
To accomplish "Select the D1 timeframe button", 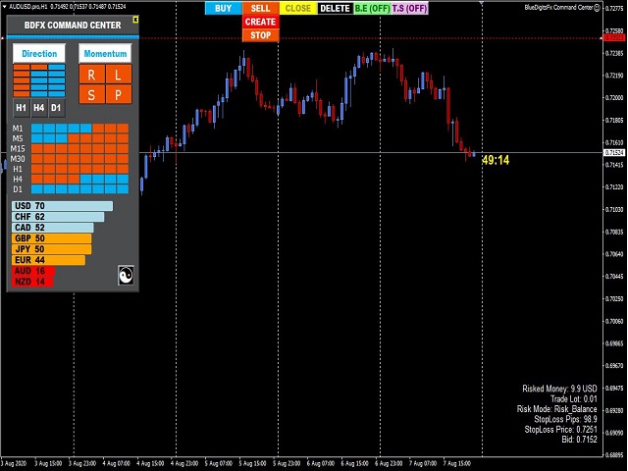I will [57, 108].
